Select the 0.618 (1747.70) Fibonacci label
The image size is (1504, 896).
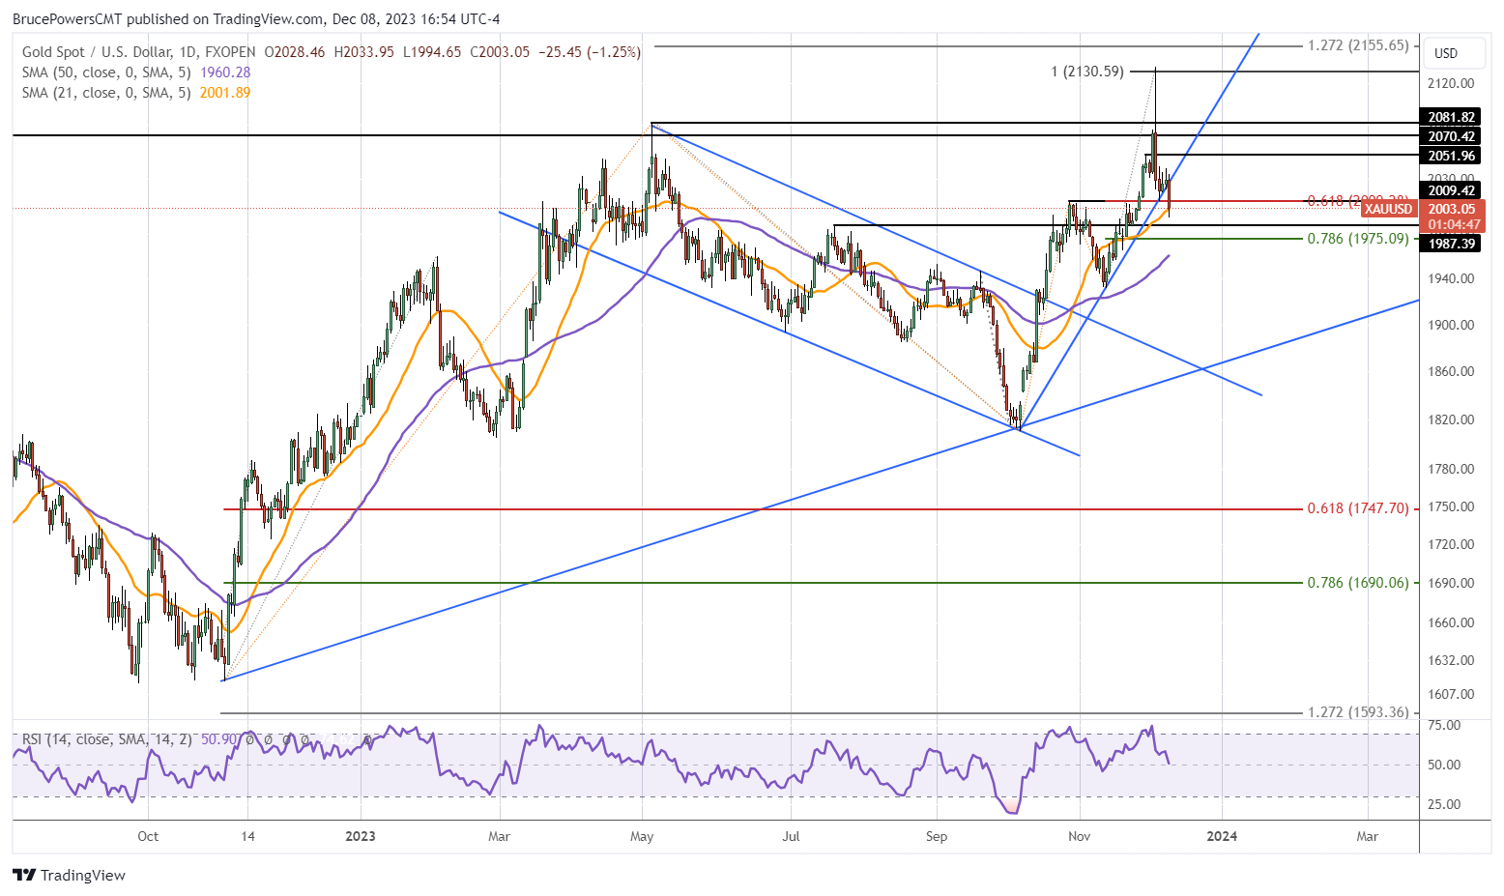pos(1358,508)
